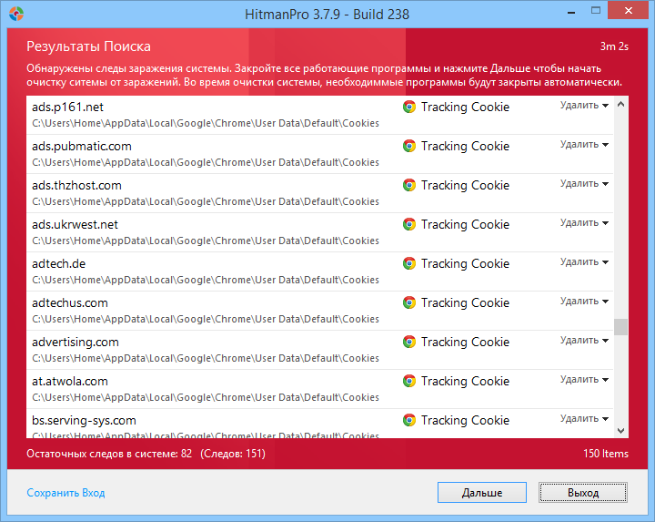Image resolution: width=655 pixels, height=522 pixels.
Task: Click the Tracking Cookie label for ads.p161.net
Action: [465, 107]
